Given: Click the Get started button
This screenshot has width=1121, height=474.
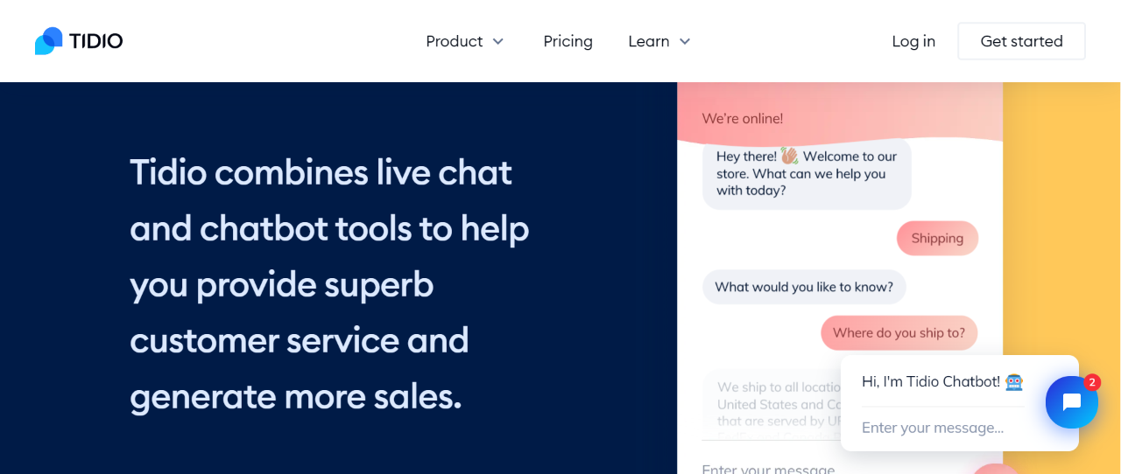Looking at the screenshot, I should click(x=1021, y=41).
